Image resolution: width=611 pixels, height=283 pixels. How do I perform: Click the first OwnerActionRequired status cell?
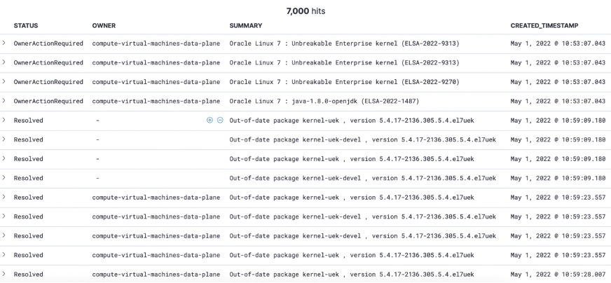click(x=48, y=43)
